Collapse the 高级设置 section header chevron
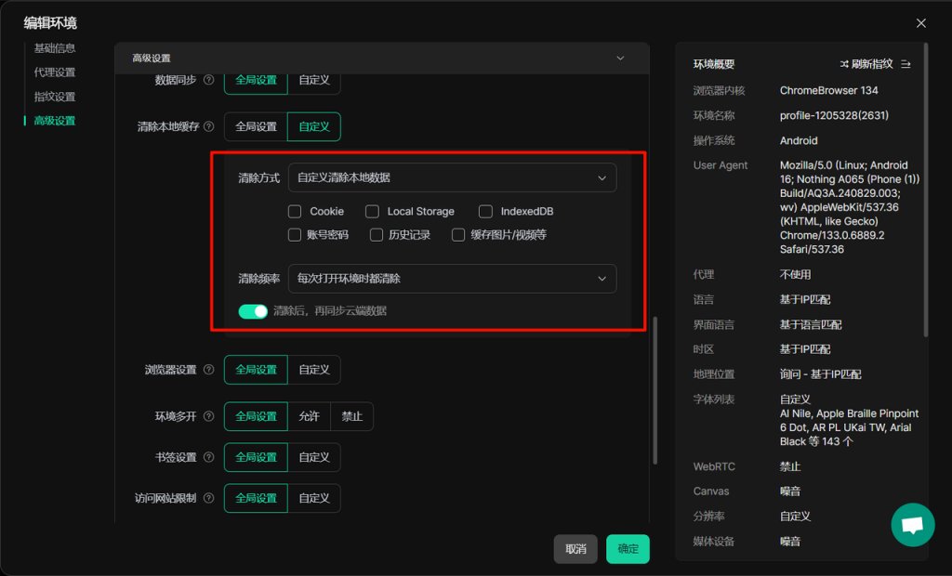This screenshot has height=576, width=952. click(621, 59)
